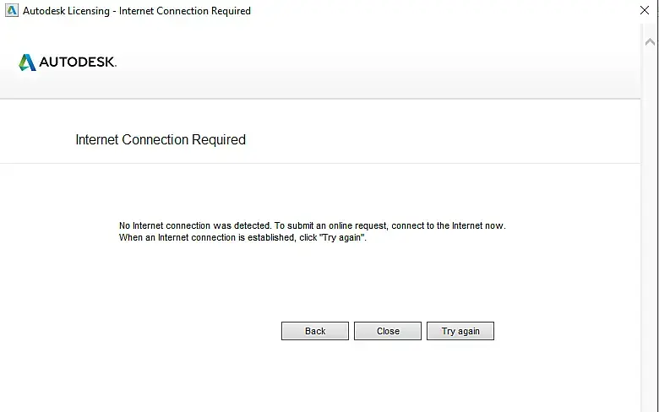Click the 'No Internet connection was detected' sentence

coord(195,226)
